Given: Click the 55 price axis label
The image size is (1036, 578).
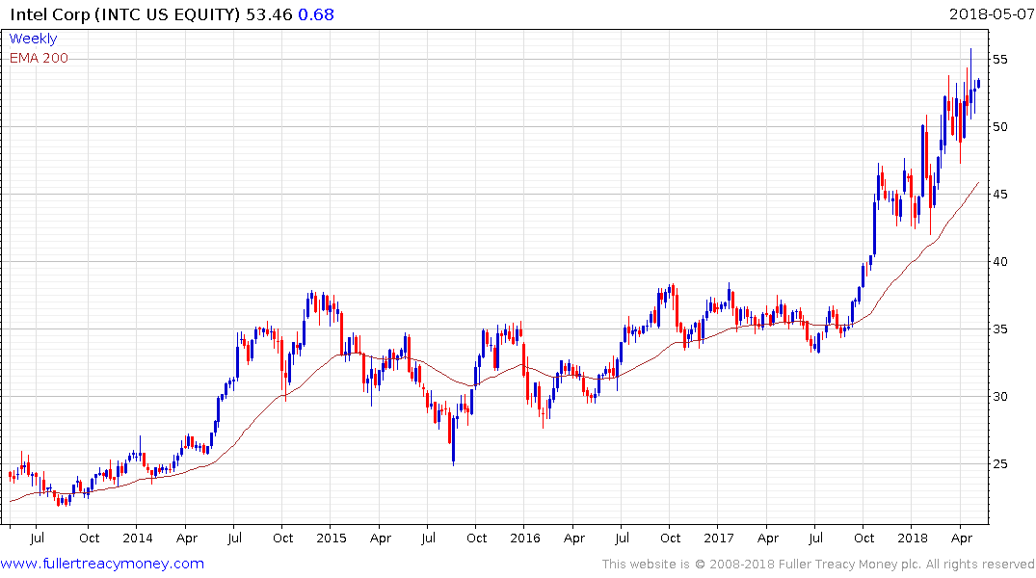Looking at the screenshot, I should coord(999,60).
